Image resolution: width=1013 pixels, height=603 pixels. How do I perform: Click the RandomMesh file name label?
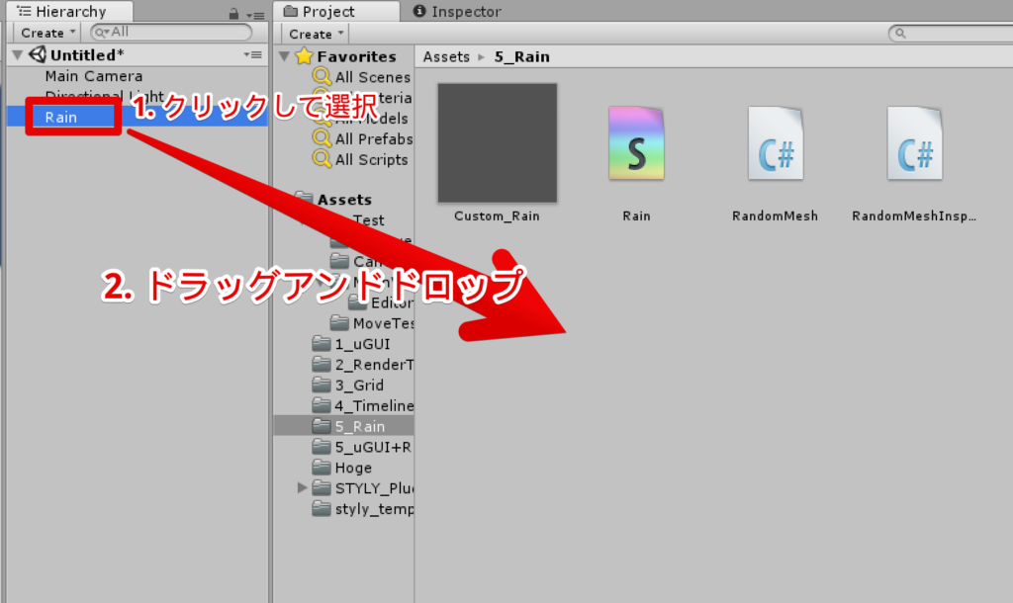[776, 216]
